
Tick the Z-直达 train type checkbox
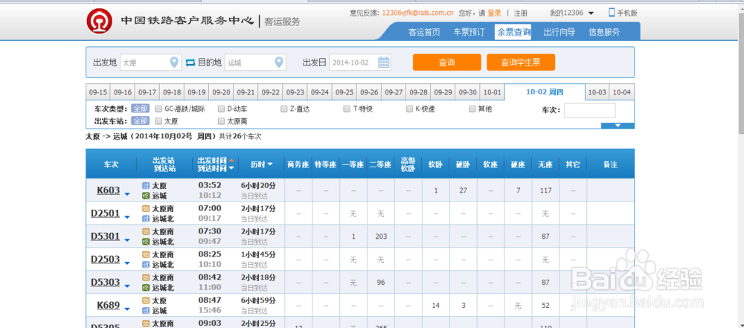point(283,109)
